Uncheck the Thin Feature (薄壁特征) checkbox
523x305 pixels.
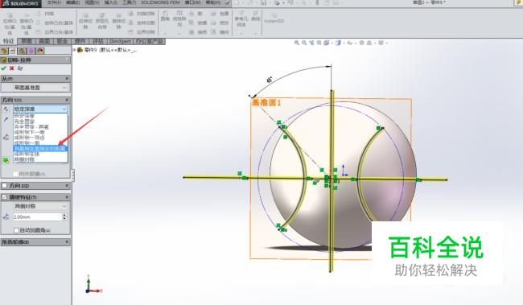pos(4,197)
